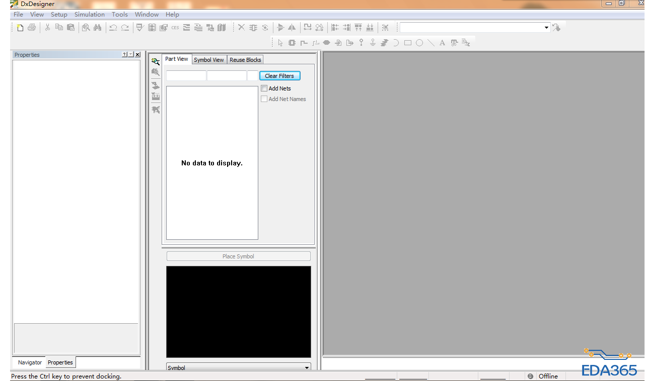Click the zoom area magnifier icon
645x381 pixels.
[86, 28]
